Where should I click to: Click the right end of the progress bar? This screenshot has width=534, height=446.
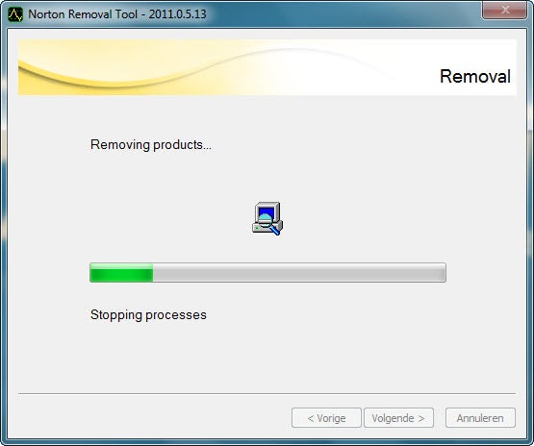[x=443, y=272]
